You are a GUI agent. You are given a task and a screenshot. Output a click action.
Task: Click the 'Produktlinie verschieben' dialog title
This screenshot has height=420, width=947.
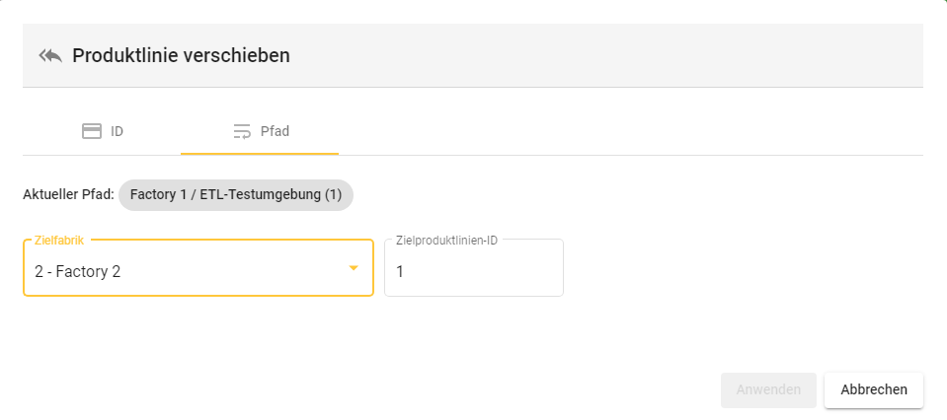[x=181, y=55]
